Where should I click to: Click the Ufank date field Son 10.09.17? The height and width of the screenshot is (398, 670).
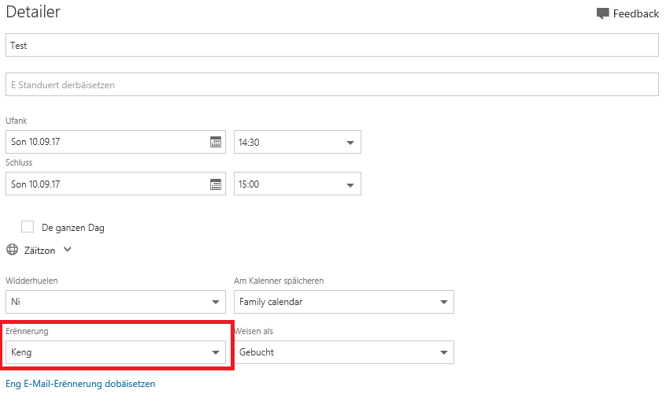pyautogui.click(x=107, y=142)
